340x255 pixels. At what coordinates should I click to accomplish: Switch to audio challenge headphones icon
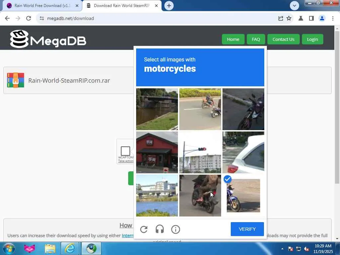(160, 229)
